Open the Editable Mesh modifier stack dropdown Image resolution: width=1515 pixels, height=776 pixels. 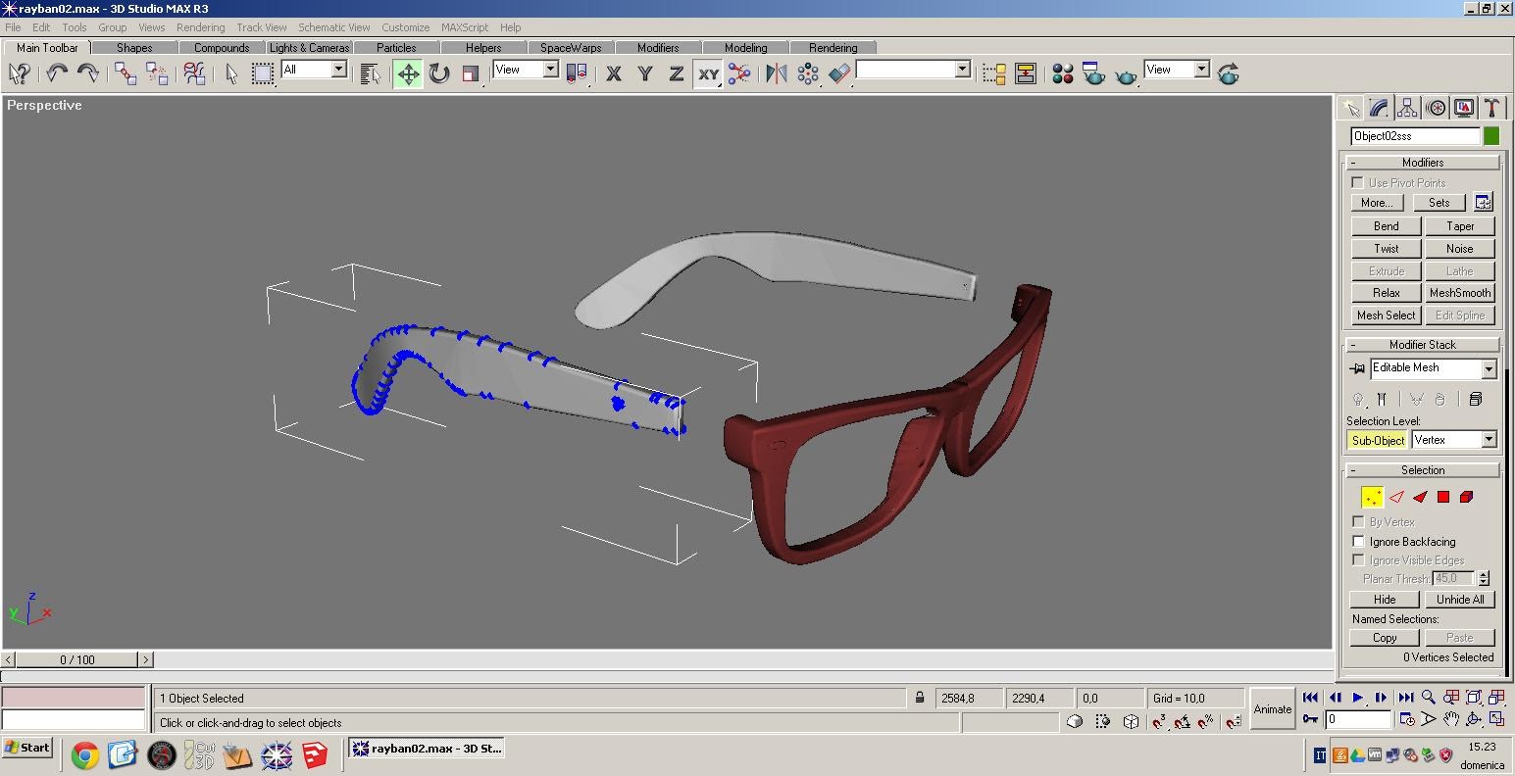click(1489, 368)
